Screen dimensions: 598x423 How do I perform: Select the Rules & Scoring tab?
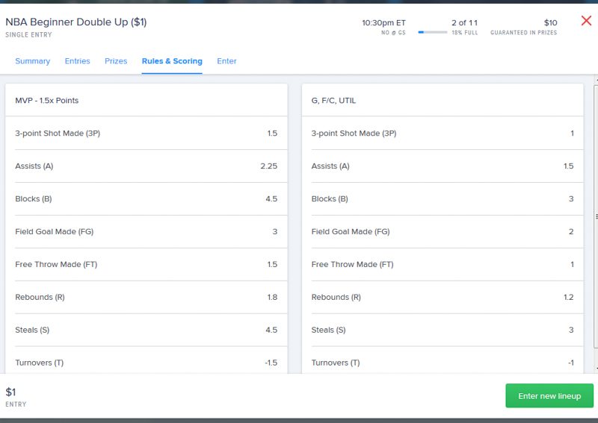click(x=172, y=61)
